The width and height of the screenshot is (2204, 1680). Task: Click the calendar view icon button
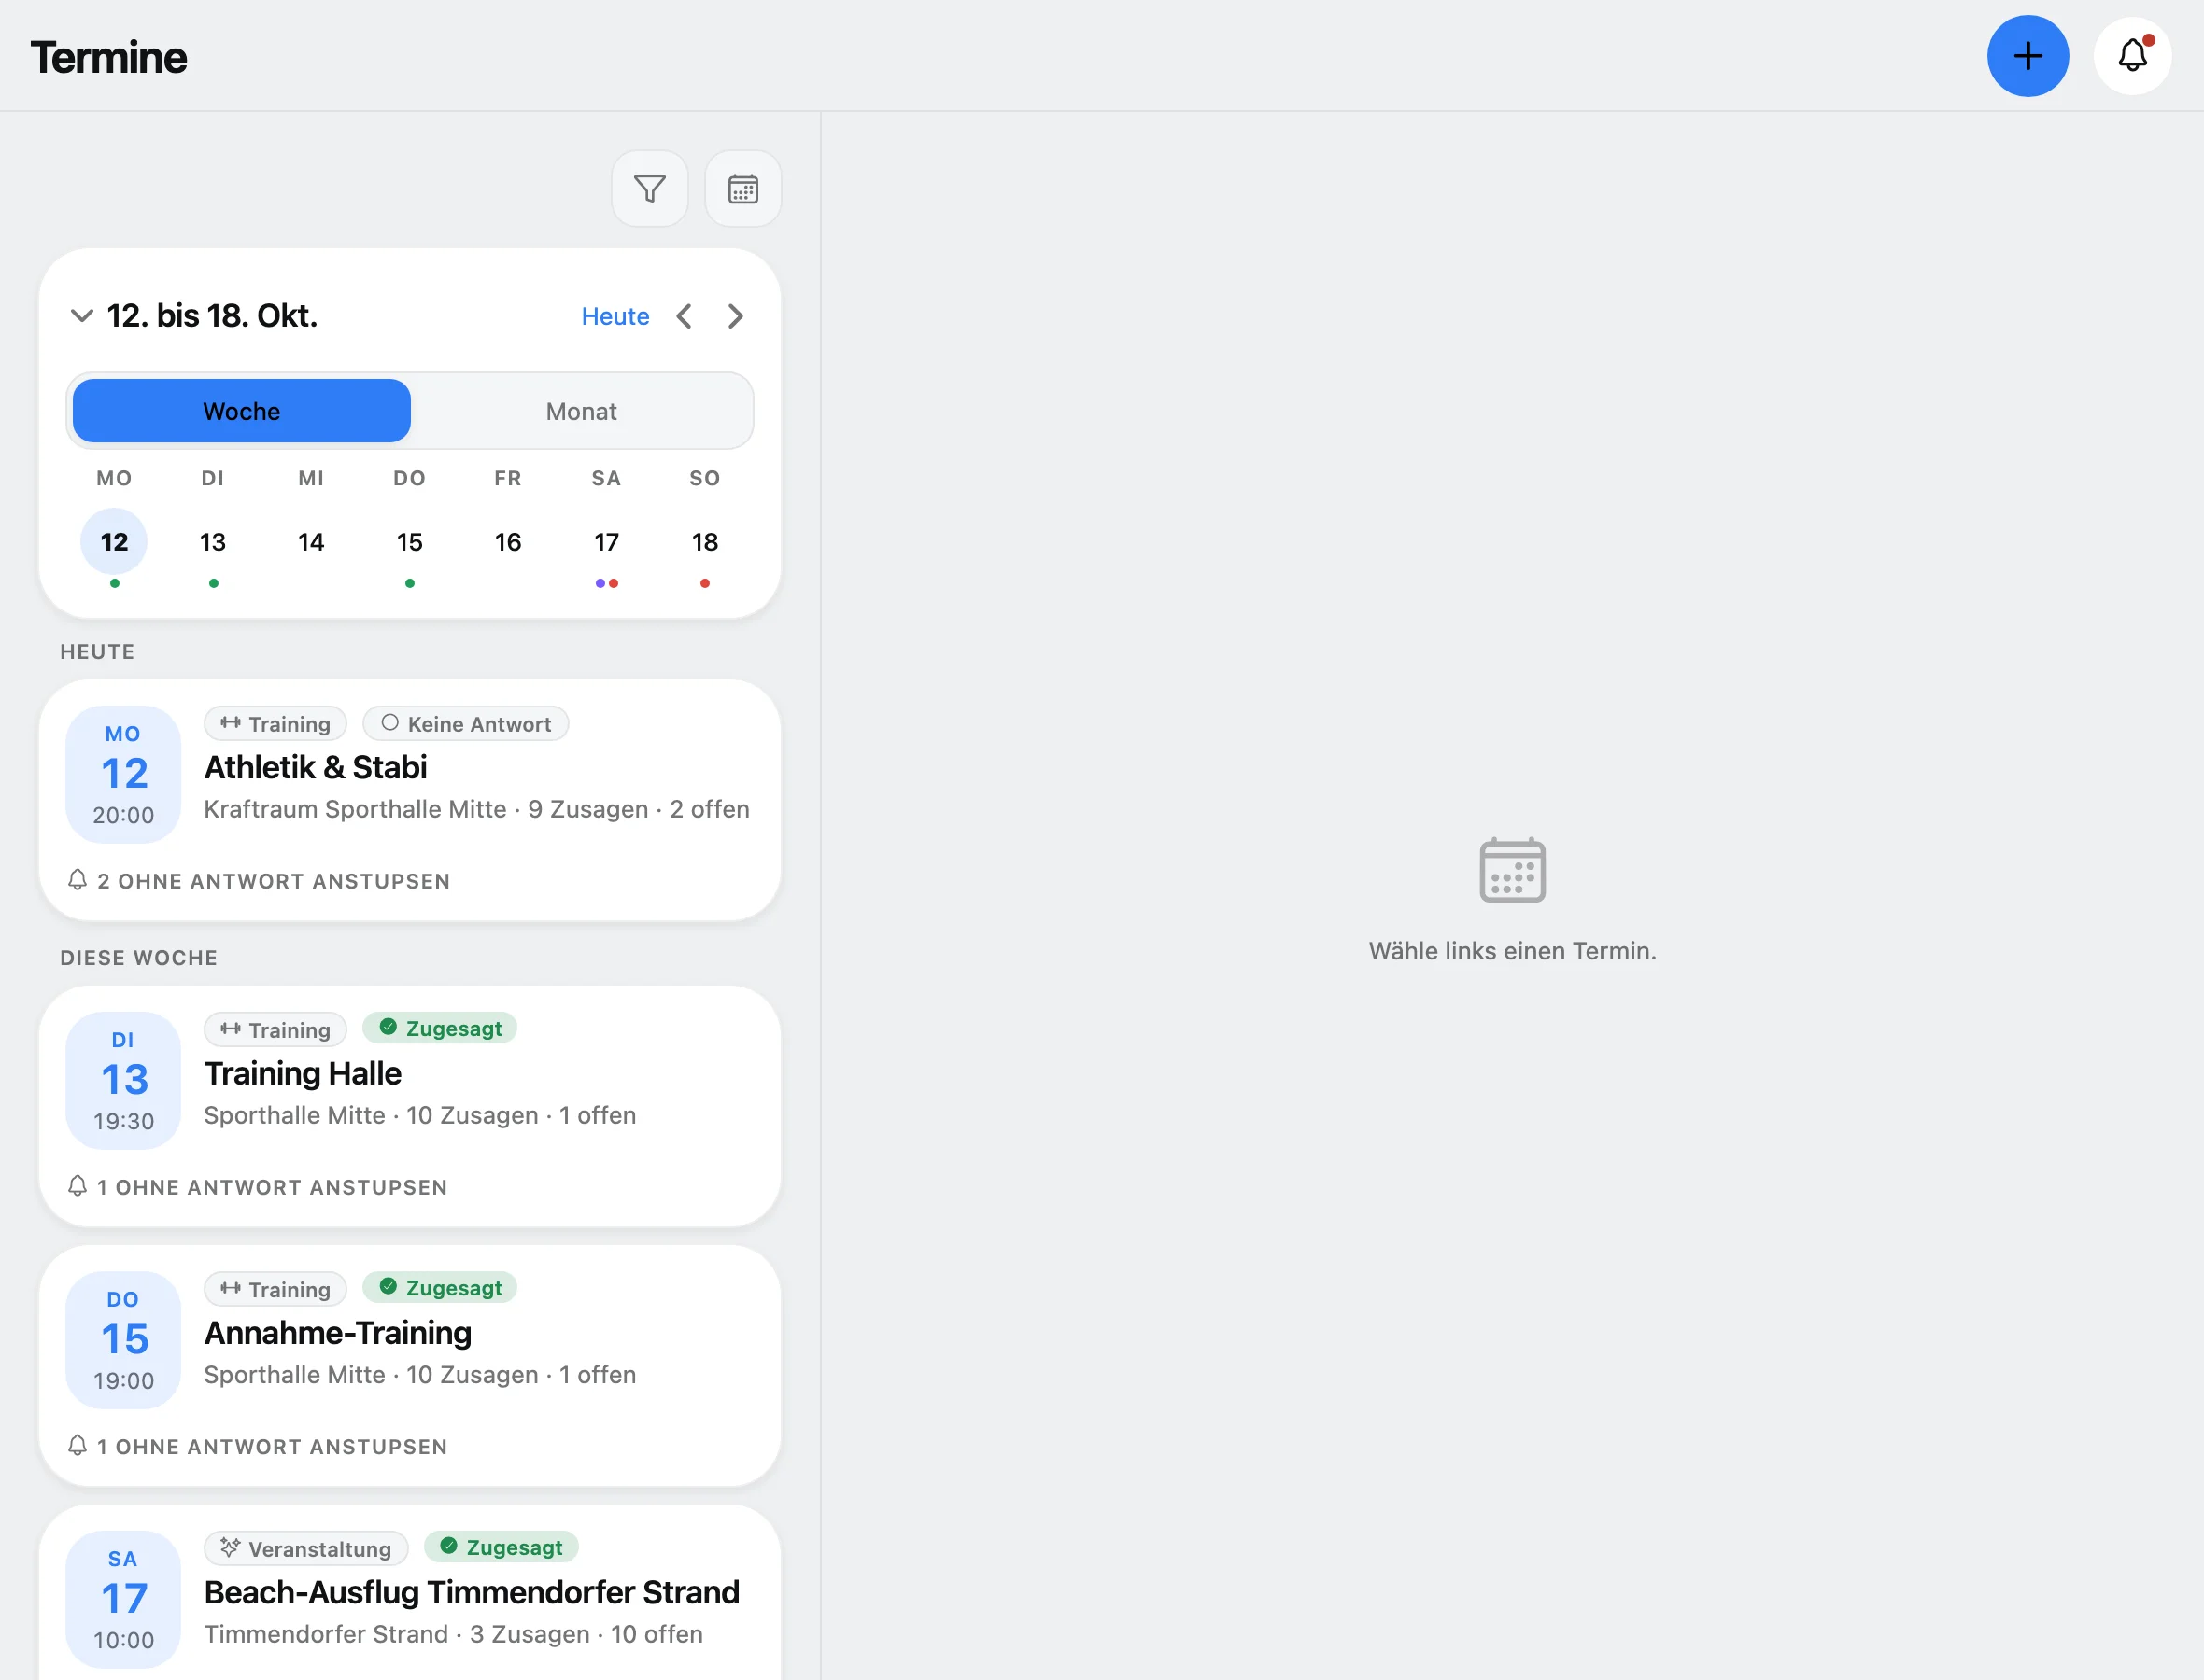[x=742, y=189]
